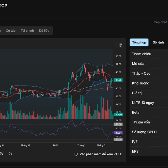Click the 1.73M volume label
The height and width of the screenshot is (168, 168).
coord(119,115)
